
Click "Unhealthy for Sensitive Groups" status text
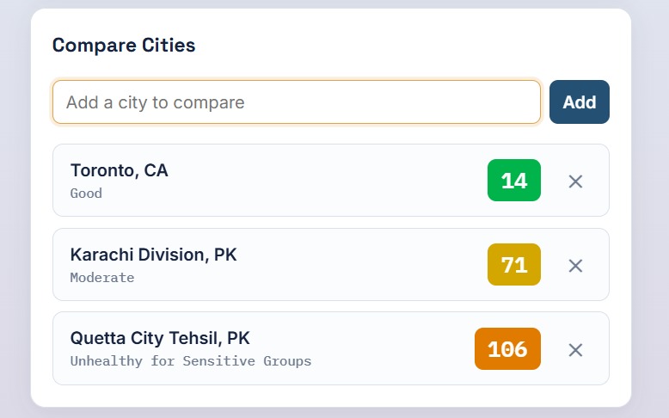tap(191, 361)
